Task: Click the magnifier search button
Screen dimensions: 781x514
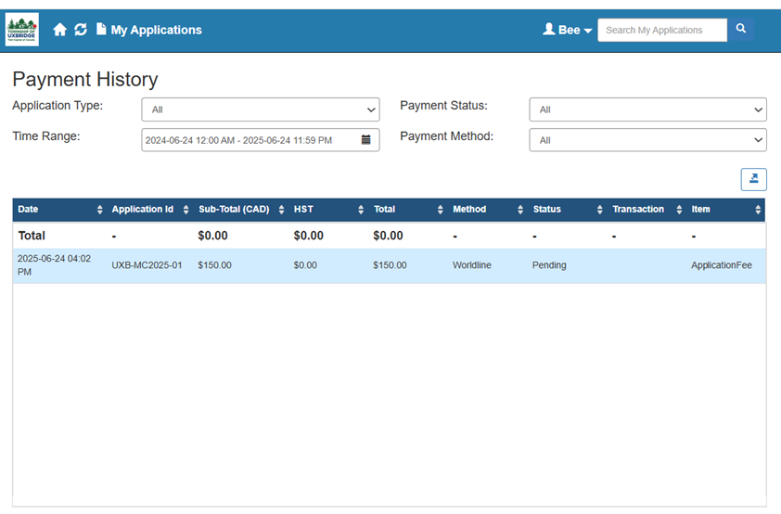Action: tap(741, 29)
